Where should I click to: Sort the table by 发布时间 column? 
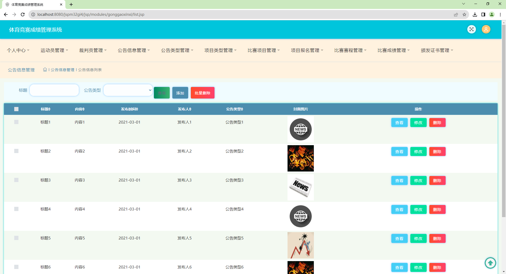point(129,109)
